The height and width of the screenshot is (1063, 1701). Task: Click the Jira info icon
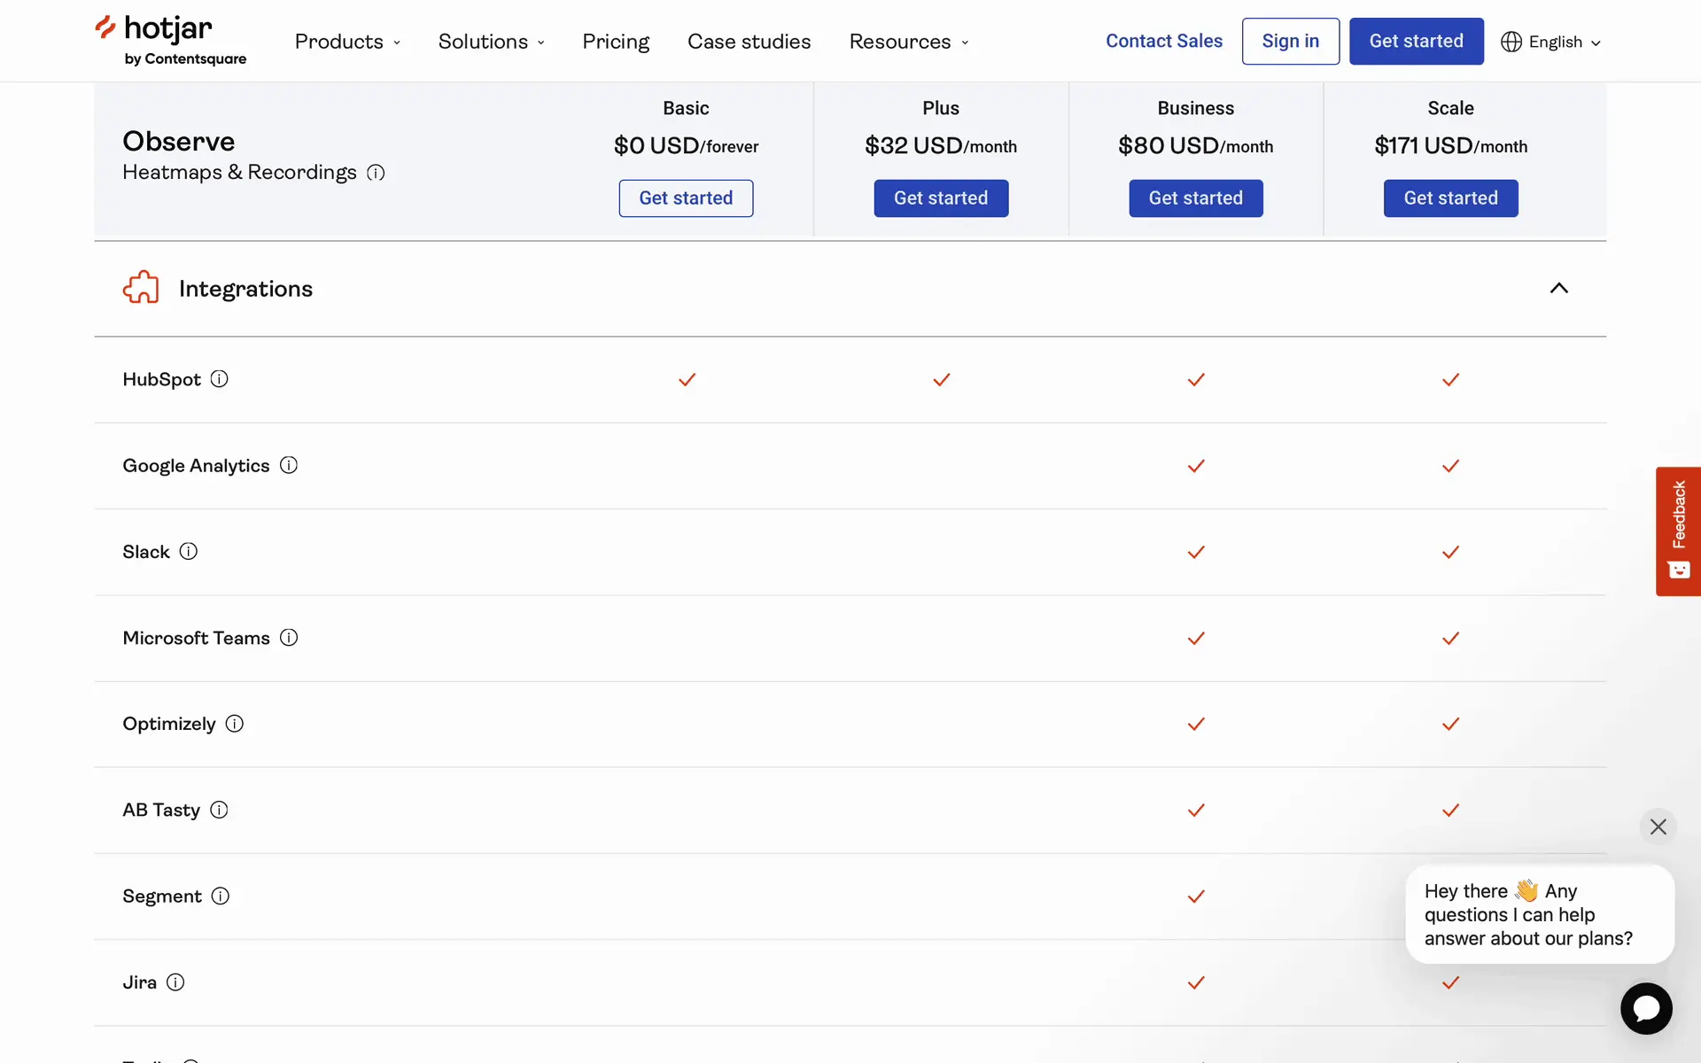(175, 982)
